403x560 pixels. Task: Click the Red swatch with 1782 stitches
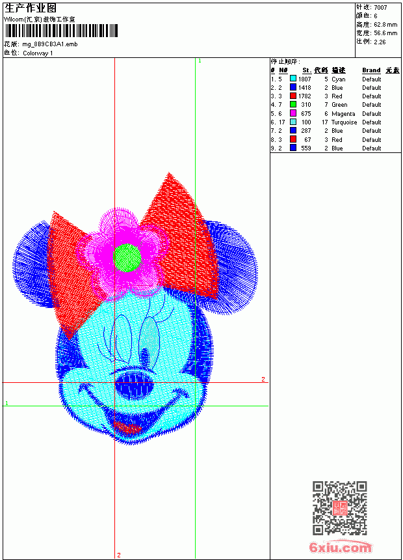click(x=292, y=96)
